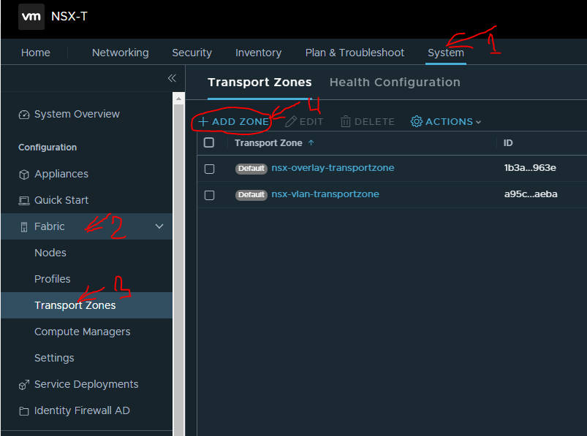Open Appliances in sidebar
Viewport: 587px width, 436px height.
click(61, 175)
